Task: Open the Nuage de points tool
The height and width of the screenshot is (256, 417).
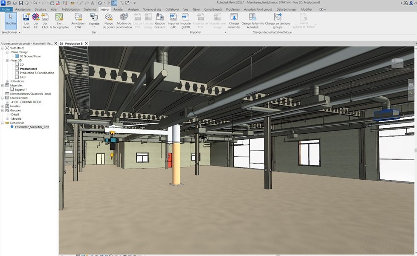Action: tap(108, 21)
